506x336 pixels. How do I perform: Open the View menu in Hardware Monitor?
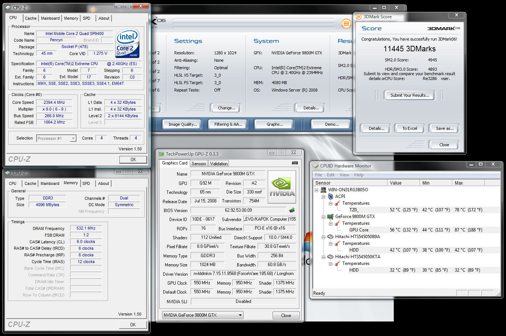[x=344, y=175]
